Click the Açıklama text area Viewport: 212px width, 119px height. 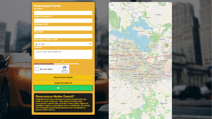coord(63,54)
